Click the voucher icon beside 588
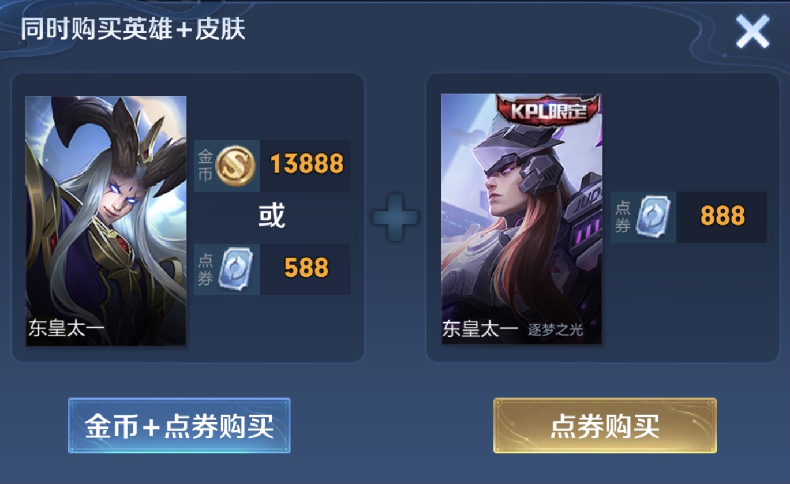This screenshot has width=790, height=484. pos(236,269)
